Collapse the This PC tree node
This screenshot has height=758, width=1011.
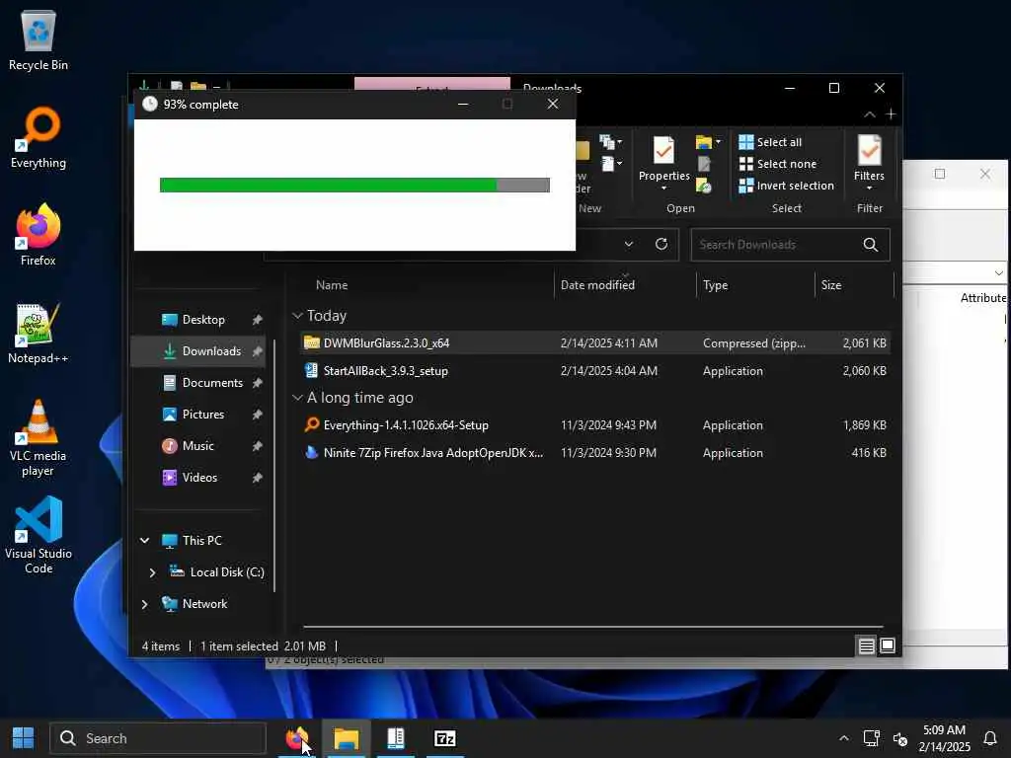click(145, 540)
